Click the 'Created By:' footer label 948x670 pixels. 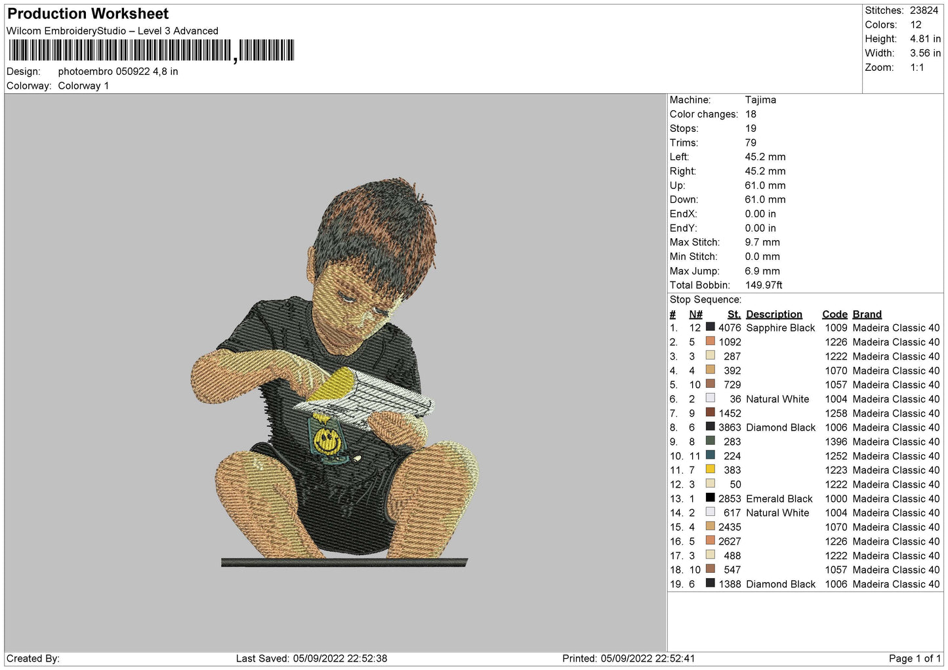click(33, 658)
